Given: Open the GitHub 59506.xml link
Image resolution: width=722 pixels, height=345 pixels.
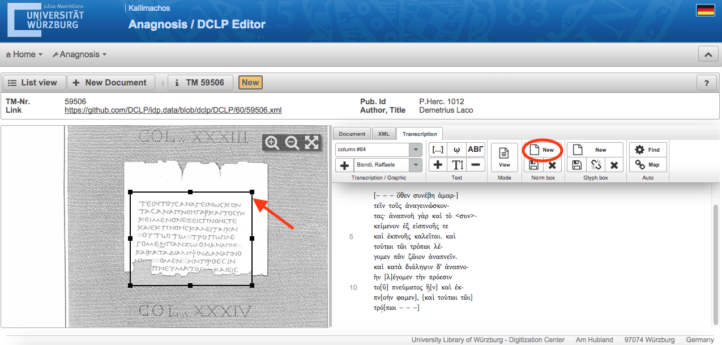Looking at the screenshot, I should (173, 110).
